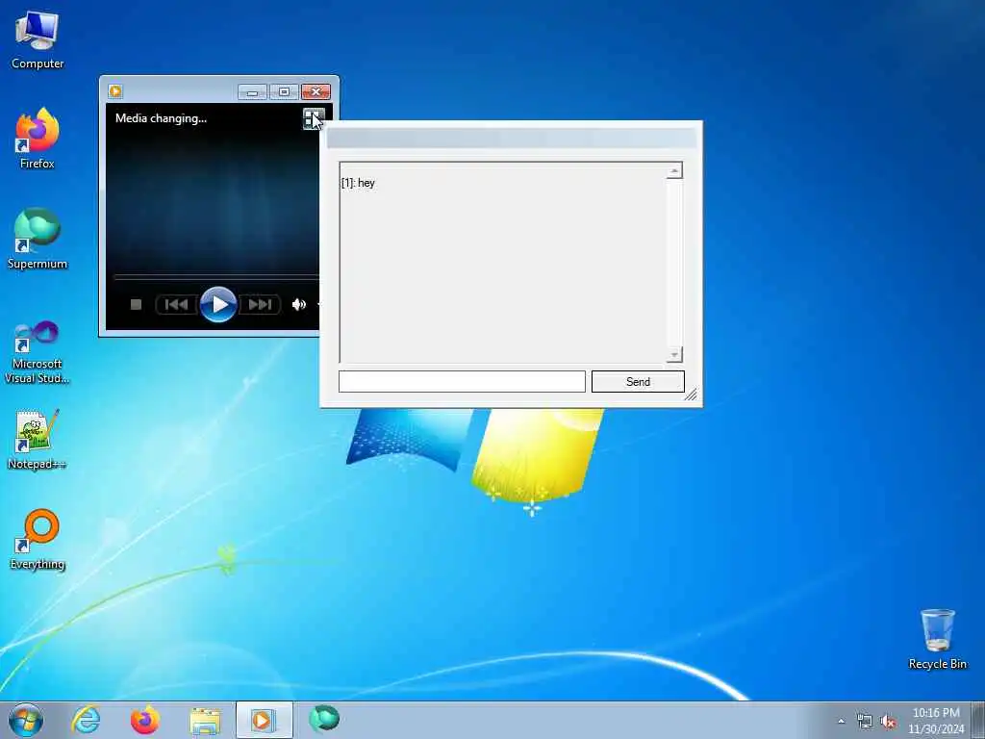Focus the chat message input field

tap(462, 381)
